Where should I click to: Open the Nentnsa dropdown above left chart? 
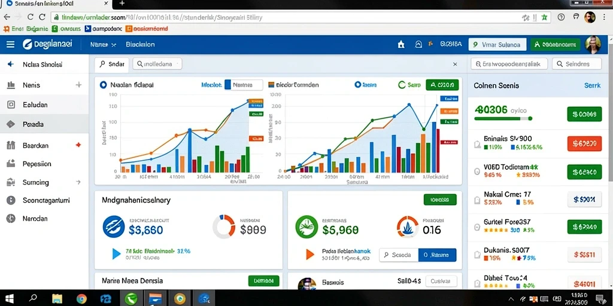point(244,85)
